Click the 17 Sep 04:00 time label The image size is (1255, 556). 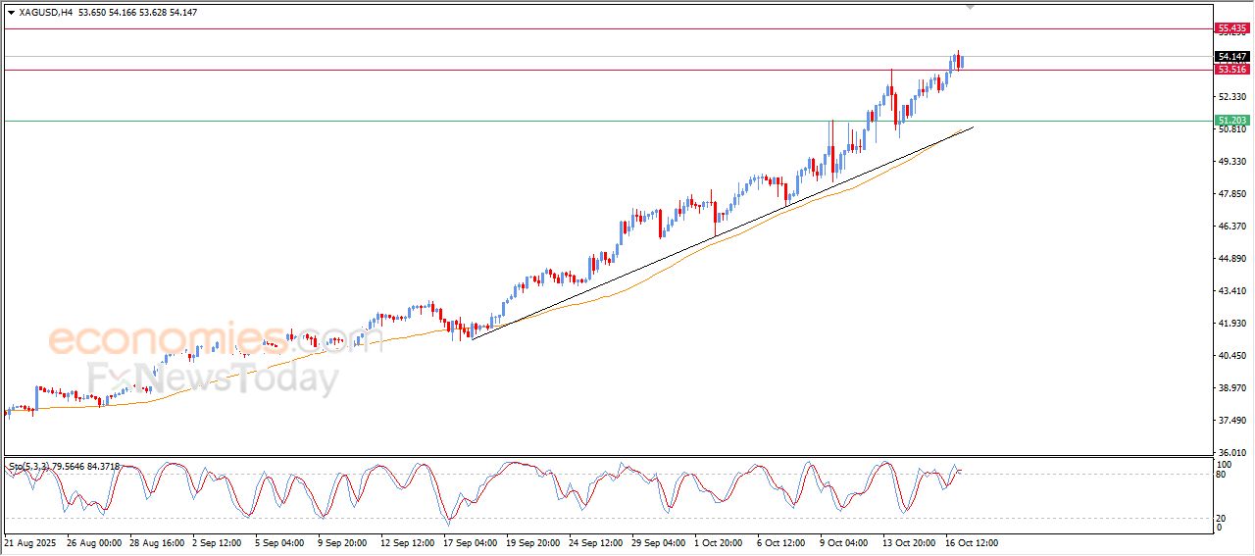[471, 541]
